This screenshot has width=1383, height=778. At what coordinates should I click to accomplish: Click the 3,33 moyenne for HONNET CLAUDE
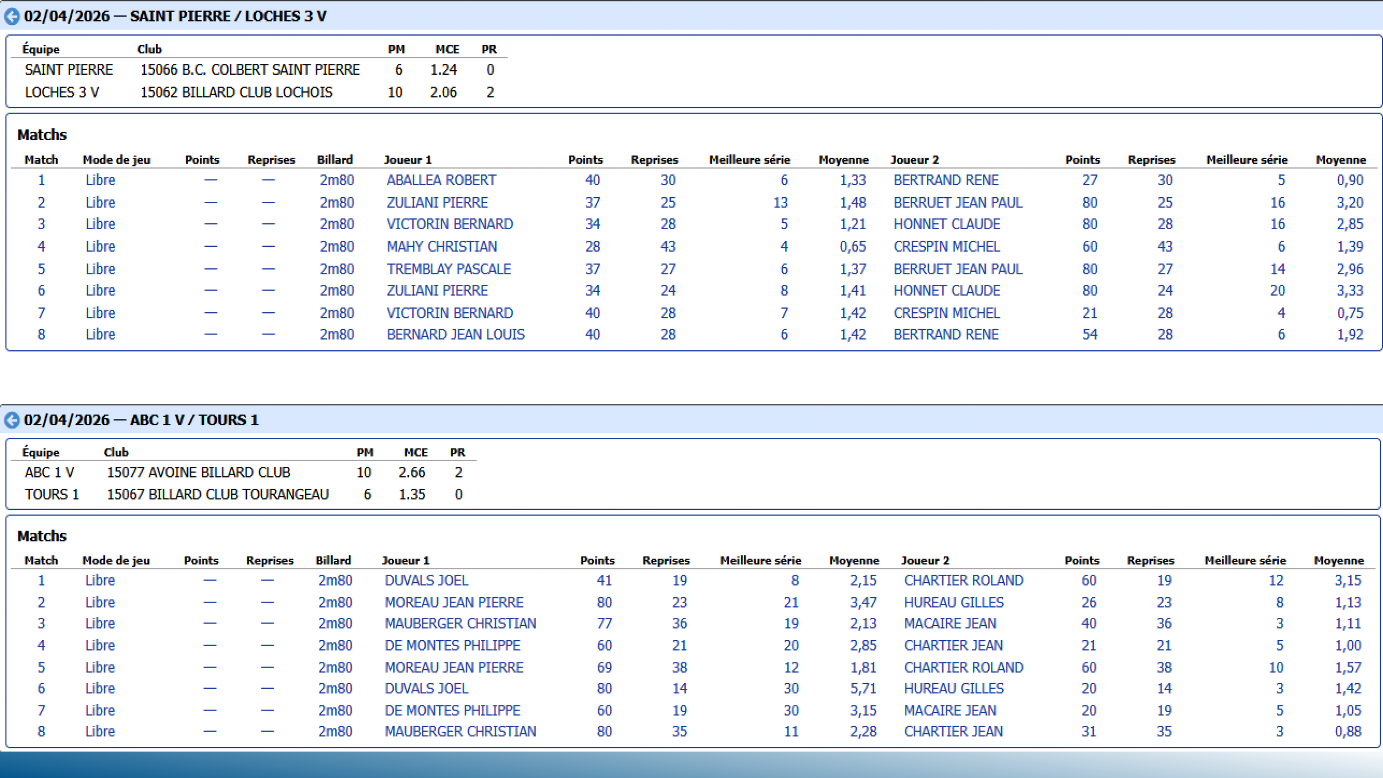point(1349,291)
